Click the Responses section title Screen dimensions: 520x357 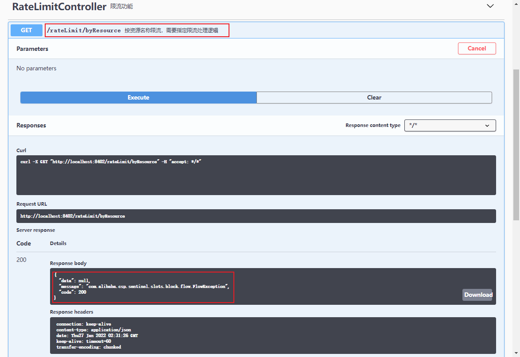[x=31, y=125]
